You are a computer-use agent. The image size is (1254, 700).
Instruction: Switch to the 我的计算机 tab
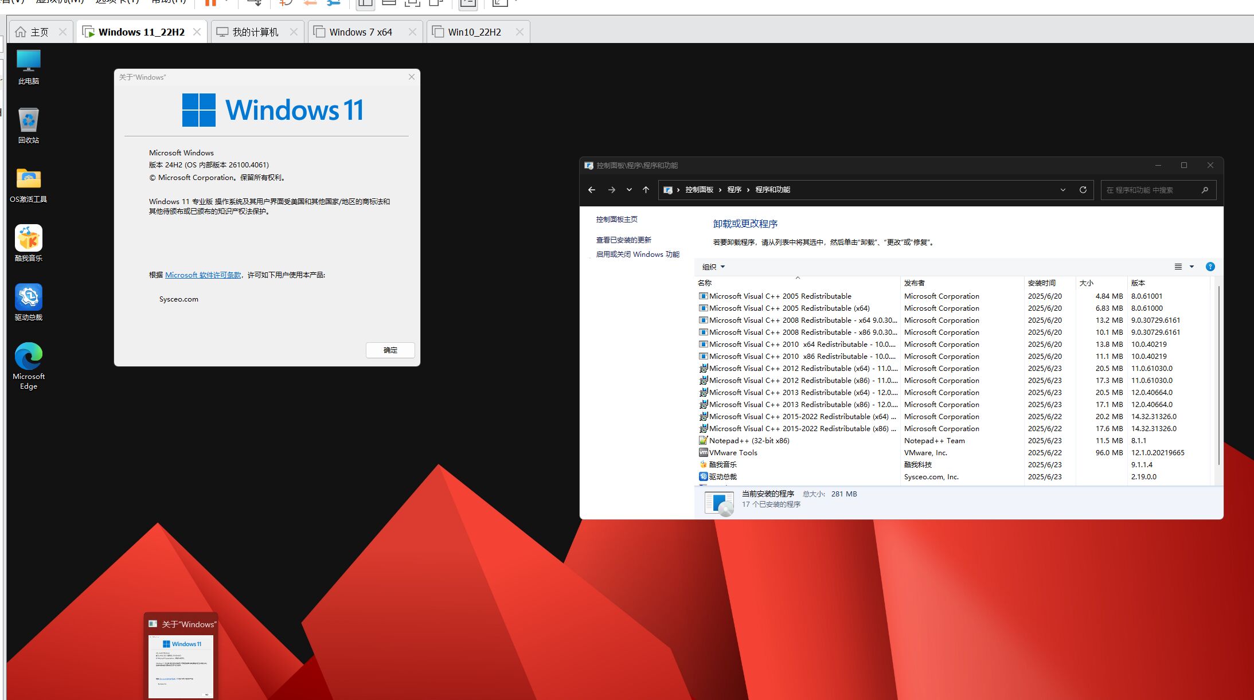(x=256, y=32)
